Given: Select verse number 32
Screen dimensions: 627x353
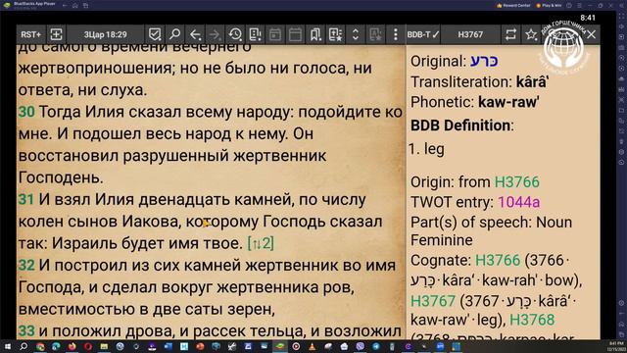Looking at the screenshot, I should (x=26, y=265).
